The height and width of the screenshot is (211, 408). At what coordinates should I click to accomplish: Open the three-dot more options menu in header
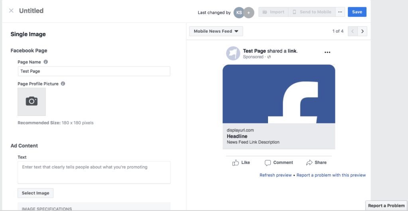click(340, 12)
